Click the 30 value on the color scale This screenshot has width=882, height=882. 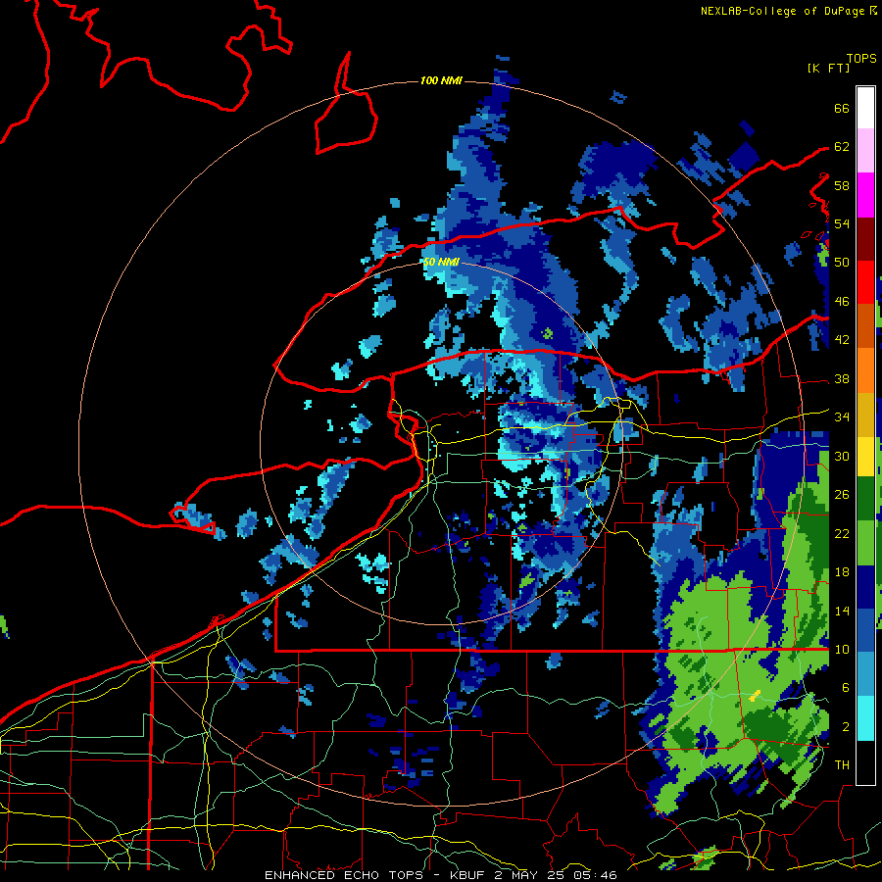click(x=842, y=456)
